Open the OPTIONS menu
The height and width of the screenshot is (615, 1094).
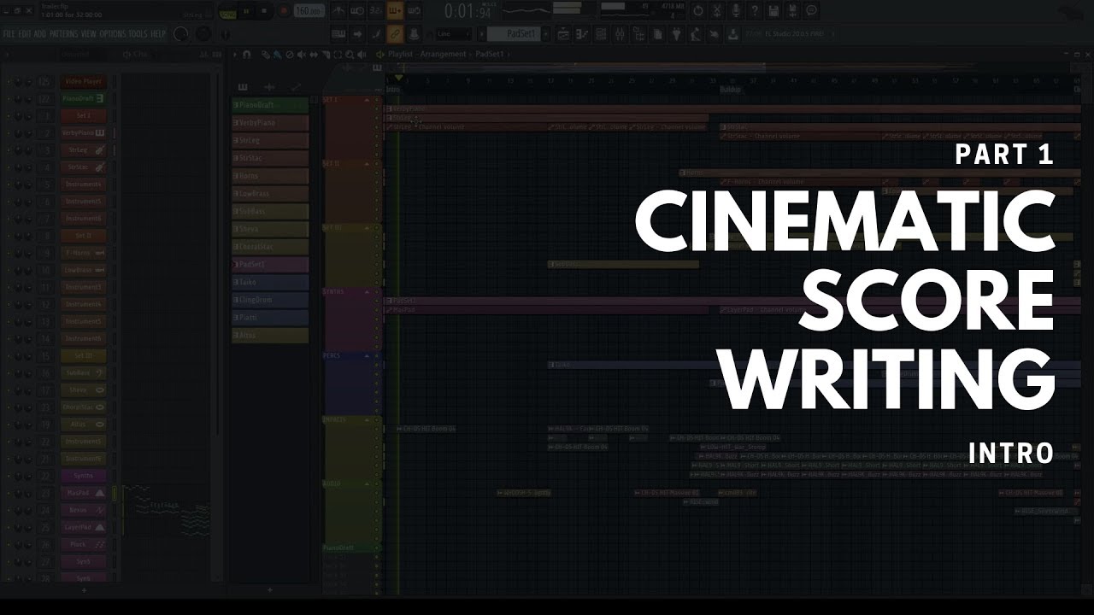(113, 34)
